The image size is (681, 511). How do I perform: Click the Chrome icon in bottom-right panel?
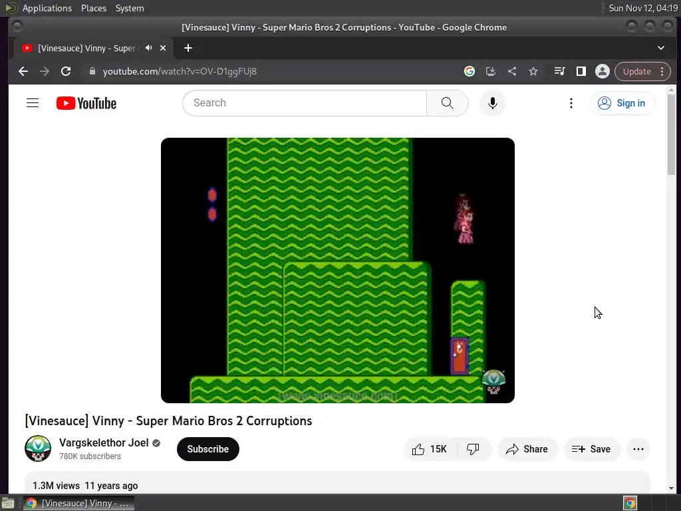click(630, 503)
